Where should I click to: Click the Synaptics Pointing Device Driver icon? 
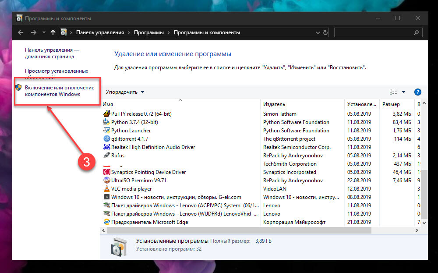tap(107, 172)
